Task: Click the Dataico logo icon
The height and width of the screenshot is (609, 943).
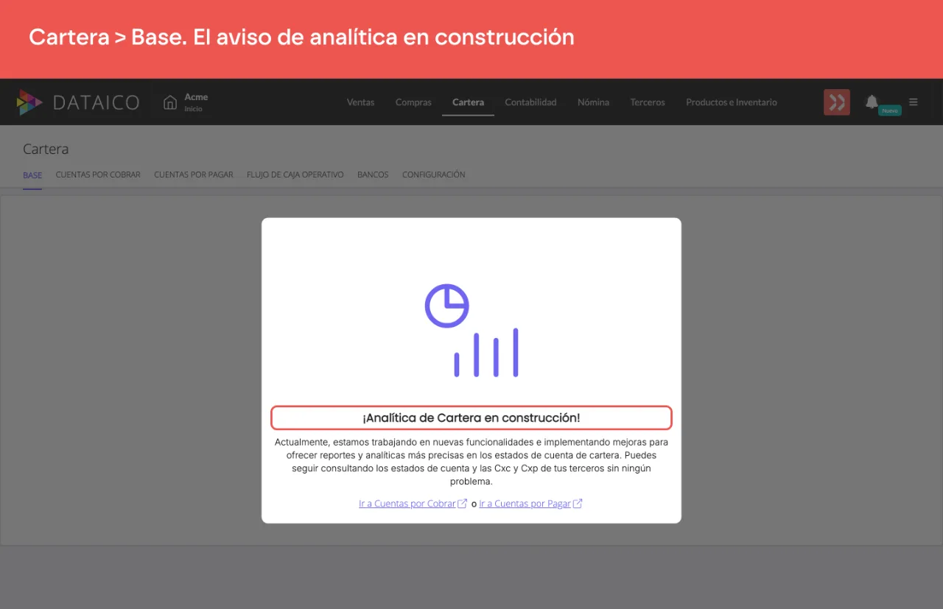Action: (x=29, y=102)
